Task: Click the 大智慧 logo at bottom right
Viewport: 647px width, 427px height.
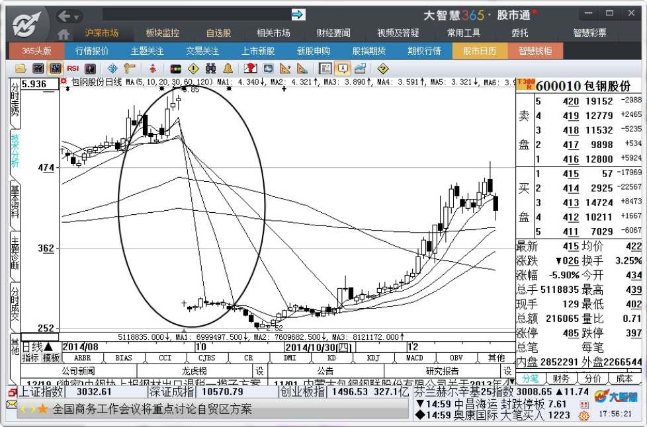Action: [616, 397]
